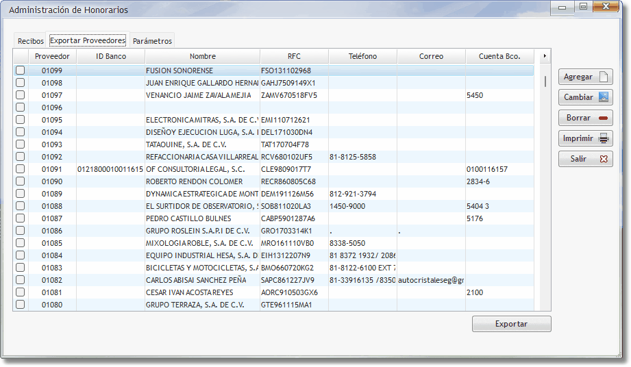The height and width of the screenshot is (367, 631).
Task: Minimize the Administración de Honorarios window
Action: coord(562,7)
